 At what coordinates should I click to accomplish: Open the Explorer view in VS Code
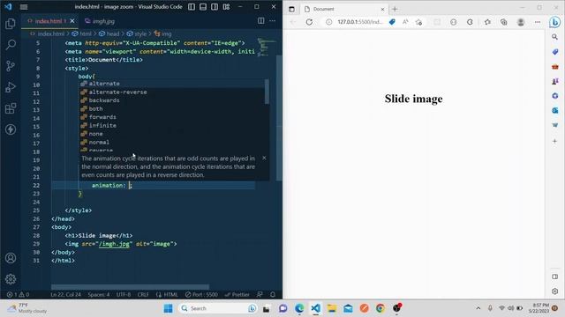point(11,24)
